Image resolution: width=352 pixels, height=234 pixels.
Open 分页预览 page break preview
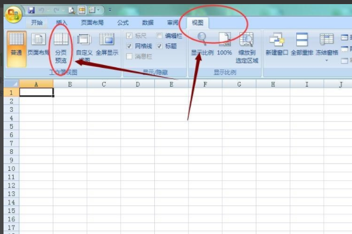(x=61, y=48)
